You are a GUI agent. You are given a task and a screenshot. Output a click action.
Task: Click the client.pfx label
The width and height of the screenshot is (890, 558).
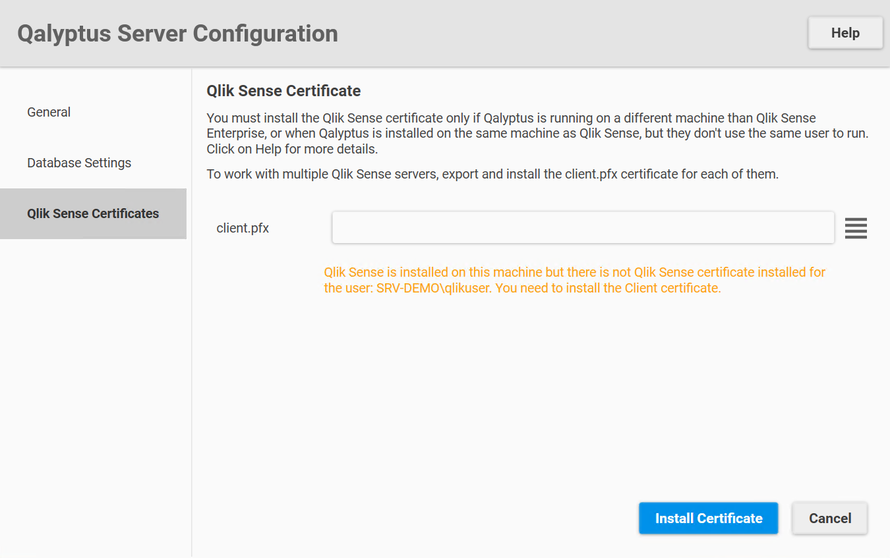coord(243,227)
